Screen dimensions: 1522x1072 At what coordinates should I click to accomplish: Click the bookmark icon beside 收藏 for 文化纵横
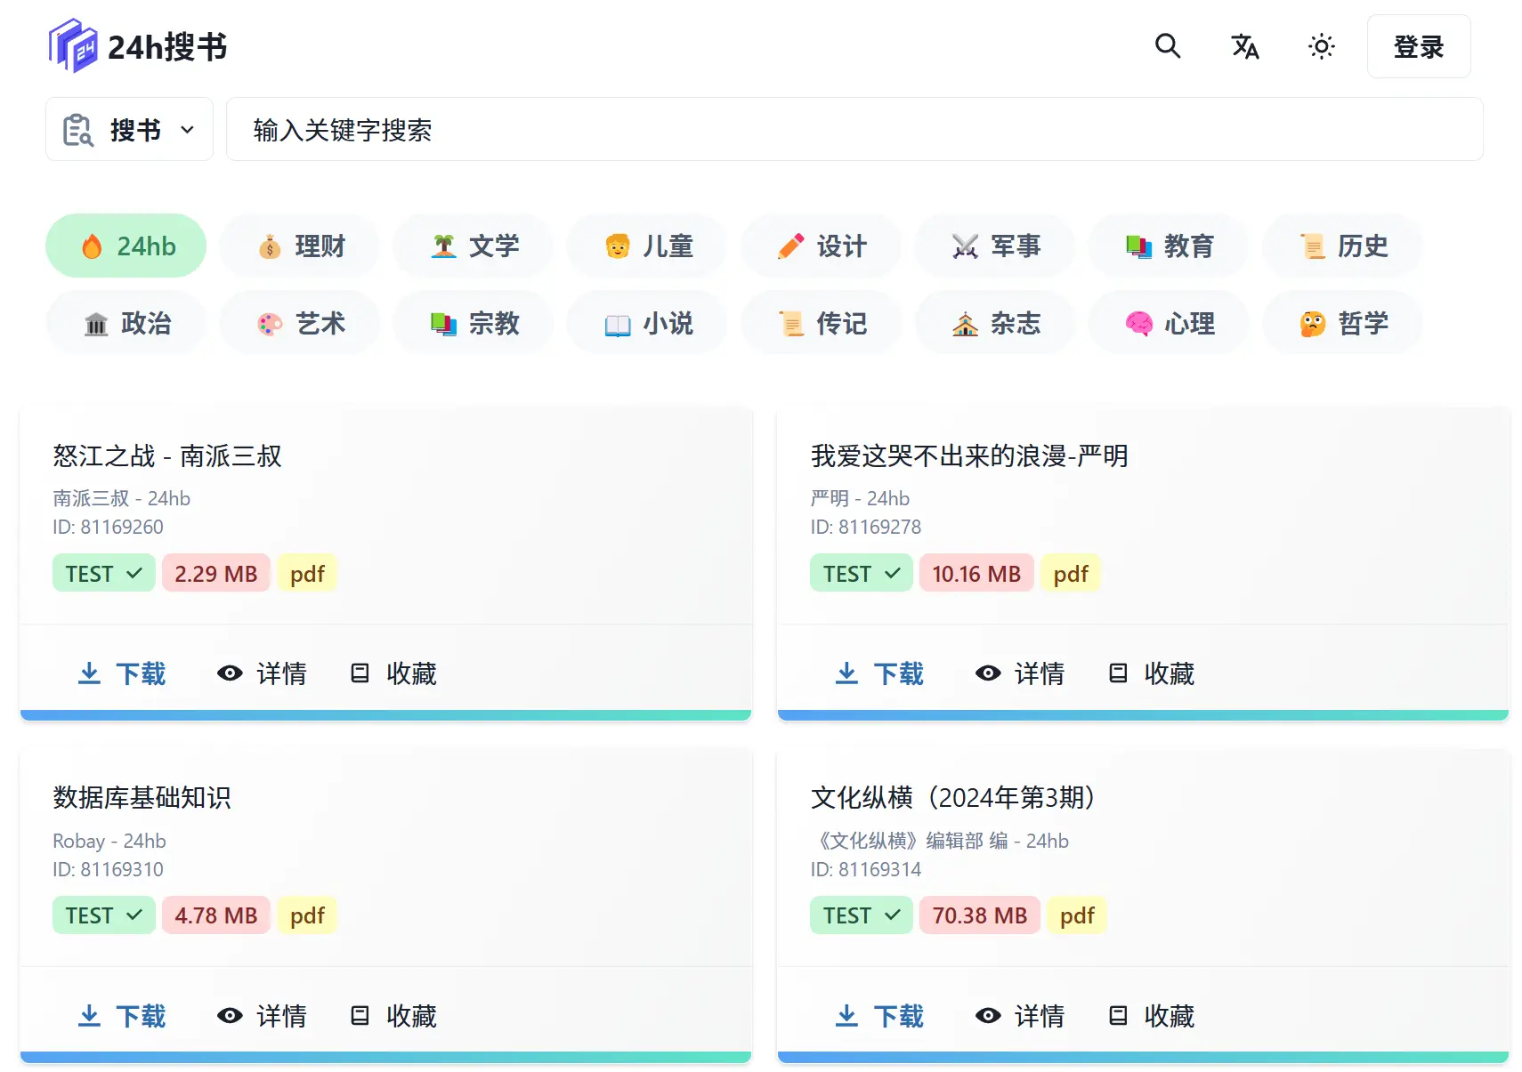(x=1117, y=1015)
